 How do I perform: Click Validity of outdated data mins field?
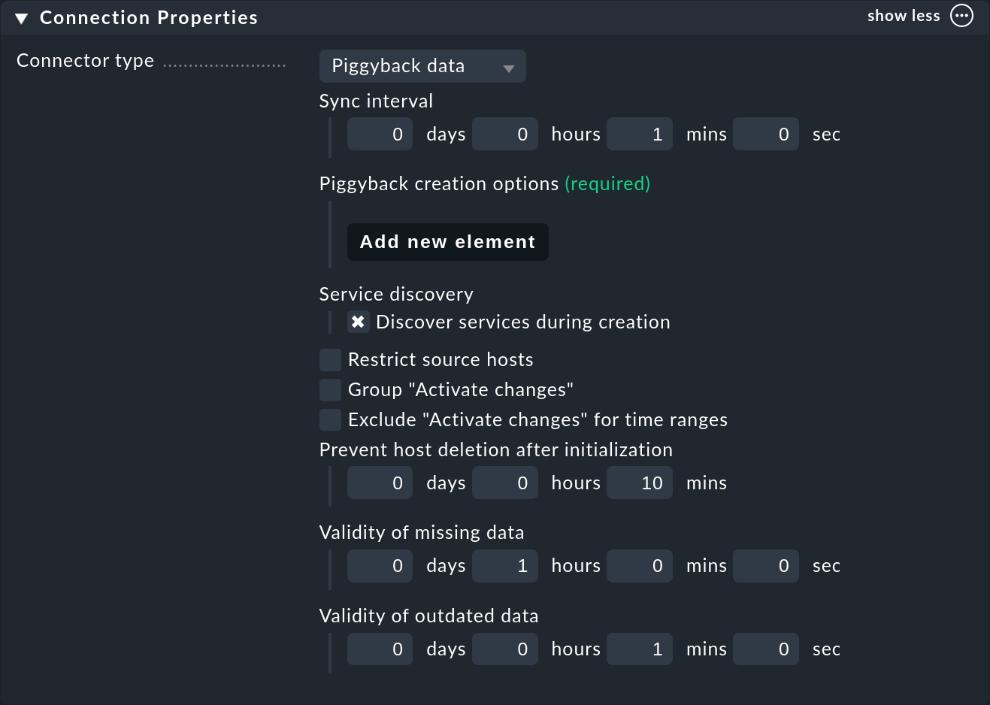640,649
